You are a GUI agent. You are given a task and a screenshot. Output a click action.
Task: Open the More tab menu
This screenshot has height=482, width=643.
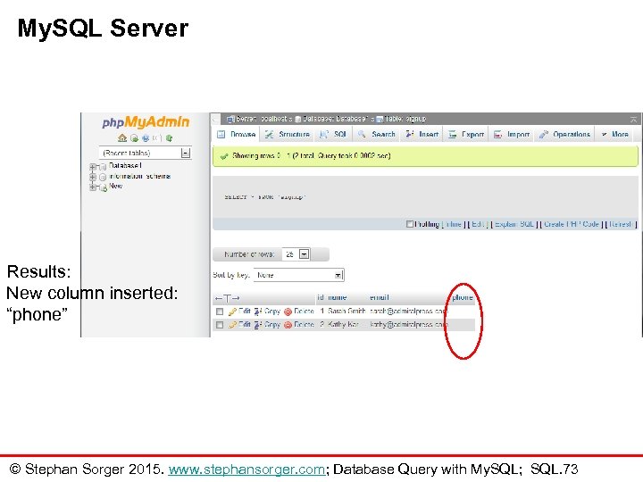coord(614,134)
